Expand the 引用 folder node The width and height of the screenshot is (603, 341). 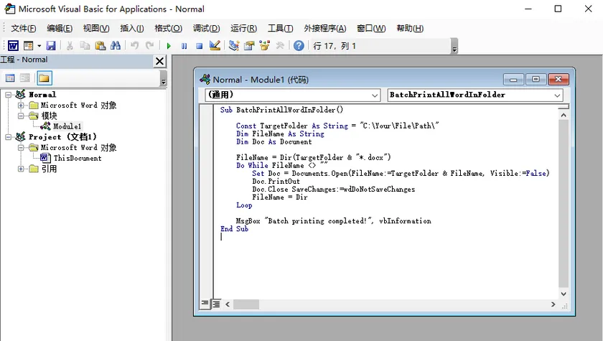tap(21, 169)
